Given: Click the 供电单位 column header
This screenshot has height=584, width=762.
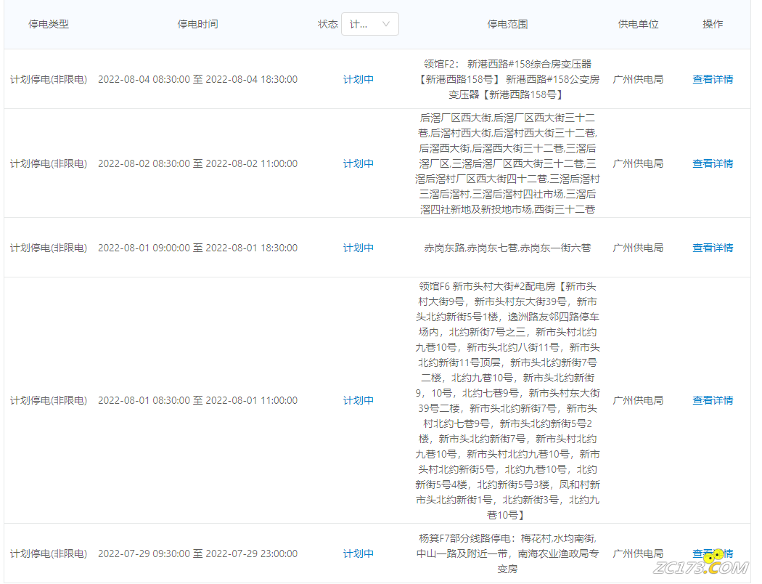Looking at the screenshot, I should pos(638,24).
